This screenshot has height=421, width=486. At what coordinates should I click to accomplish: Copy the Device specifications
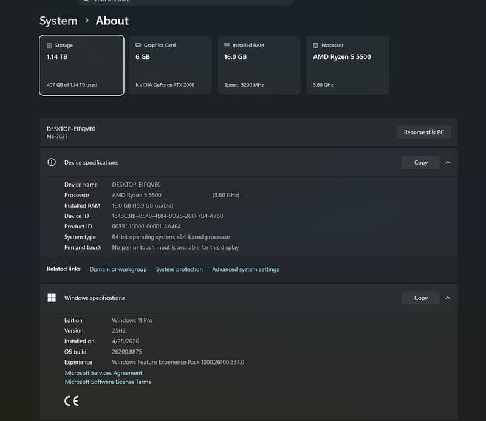coord(420,162)
